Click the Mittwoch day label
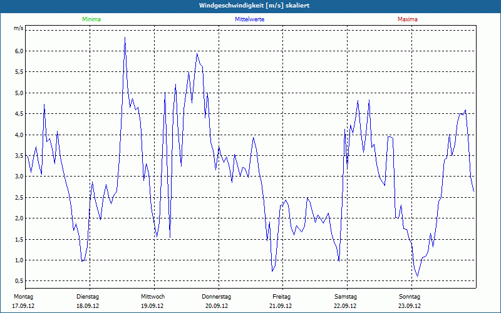Viewport: 501px width, 313px height. 153,297
